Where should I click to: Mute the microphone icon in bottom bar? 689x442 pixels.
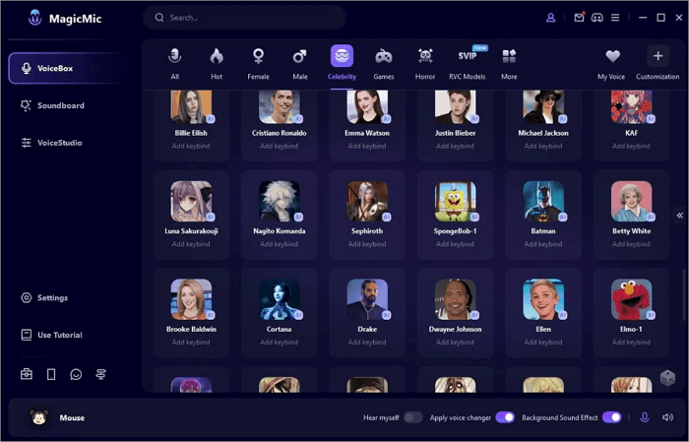pyautogui.click(x=645, y=417)
